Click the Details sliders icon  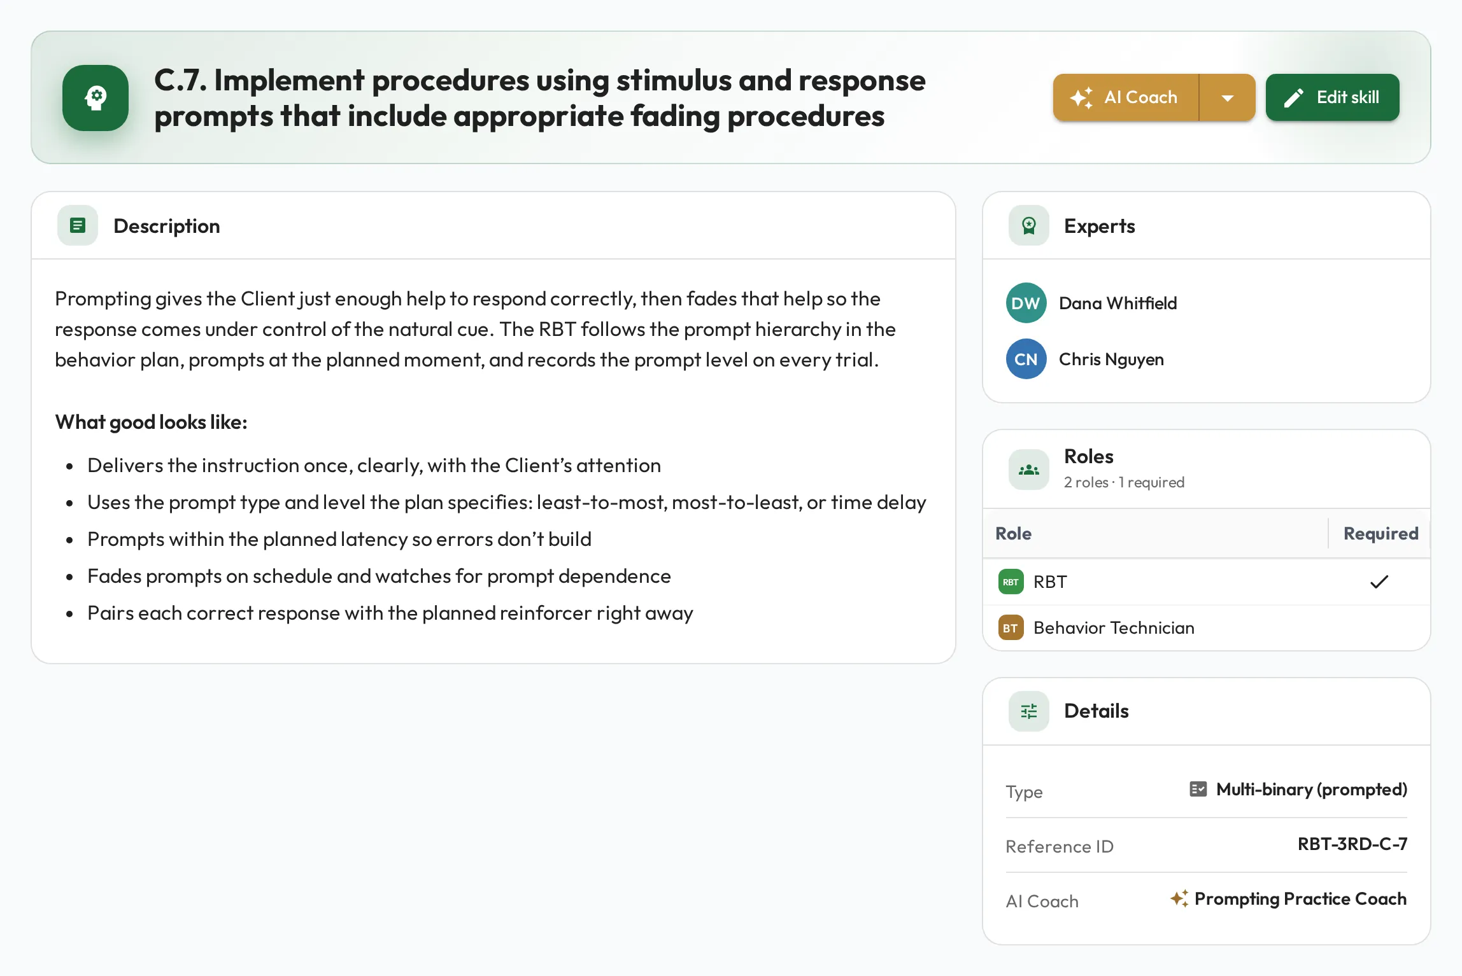pos(1028,711)
